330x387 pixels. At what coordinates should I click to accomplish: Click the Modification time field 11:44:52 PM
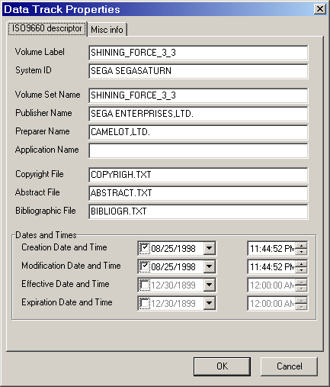click(271, 266)
